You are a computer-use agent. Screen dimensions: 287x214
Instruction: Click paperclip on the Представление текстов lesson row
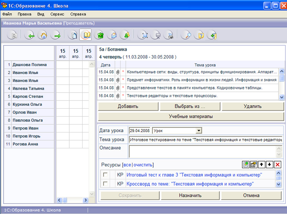tap(118, 88)
